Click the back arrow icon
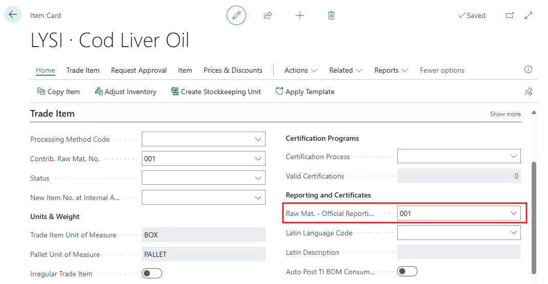548x284 pixels. [x=13, y=15]
